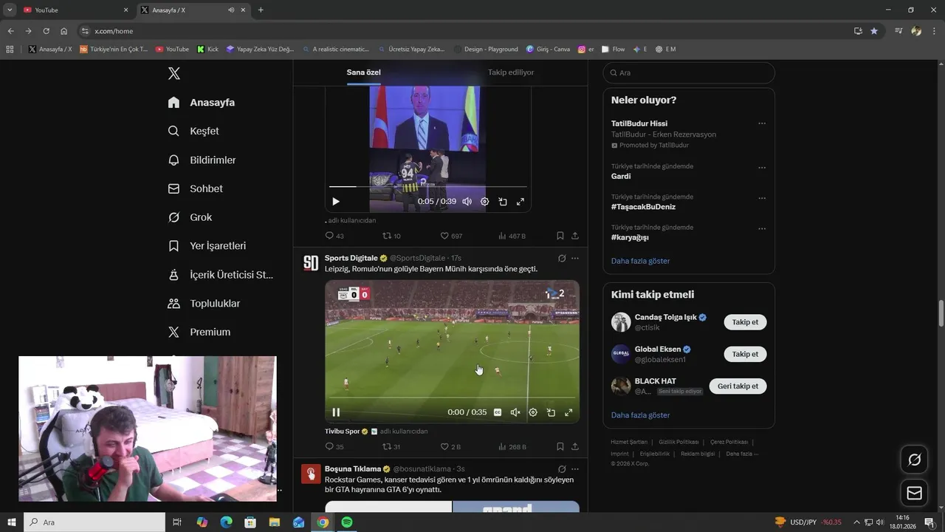
Task: Share the first video post
Action: [575, 236]
